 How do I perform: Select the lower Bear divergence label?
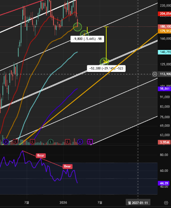[x=67, y=166]
